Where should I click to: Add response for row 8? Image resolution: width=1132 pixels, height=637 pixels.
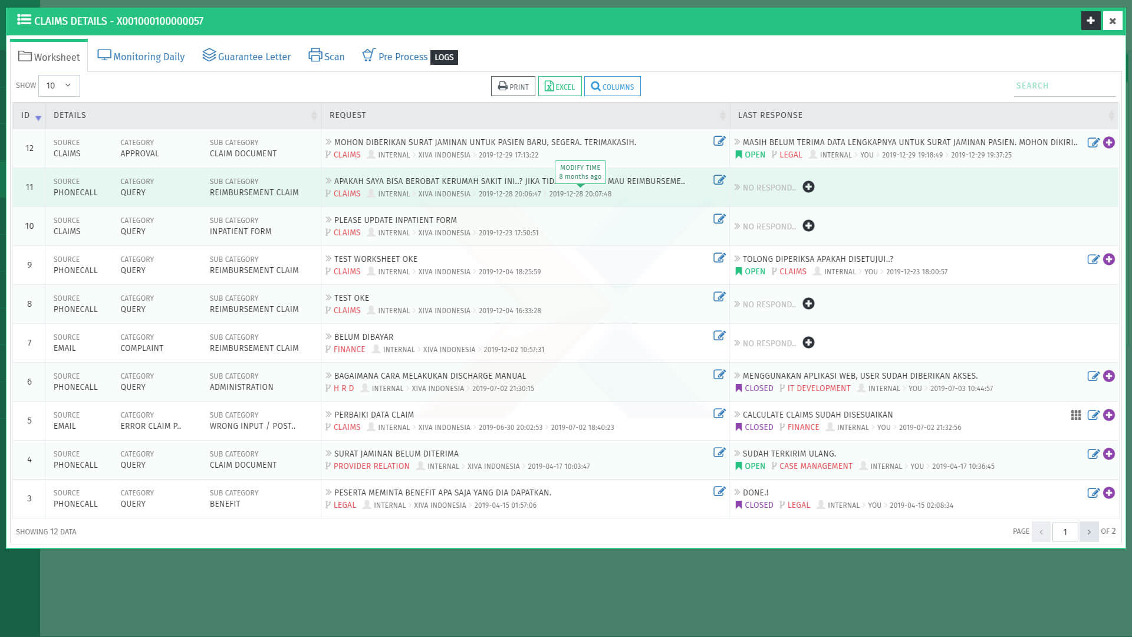pyautogui.click(x=809, y=304)
